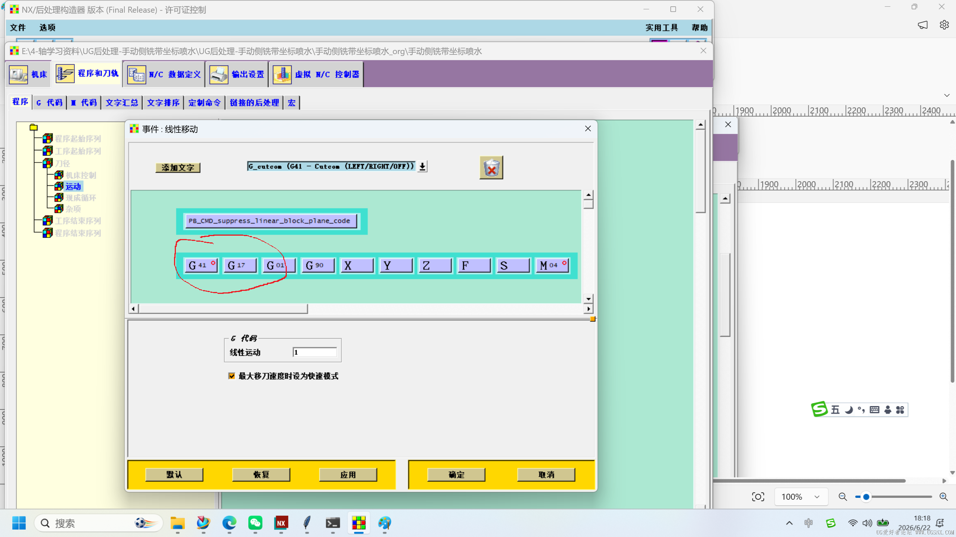Click block area scroll-right arrow

pos(589,309)
